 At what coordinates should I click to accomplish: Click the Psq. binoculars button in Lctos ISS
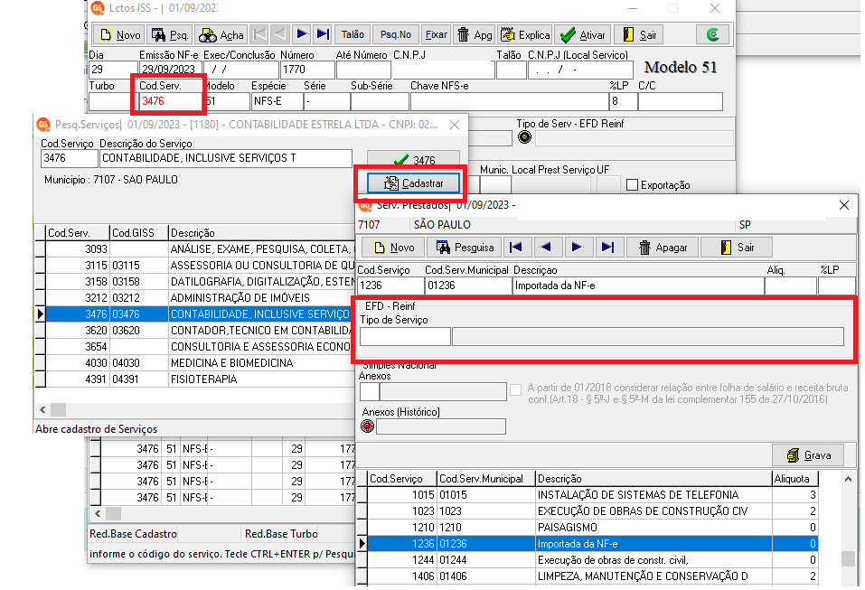(x=169, y=34)
